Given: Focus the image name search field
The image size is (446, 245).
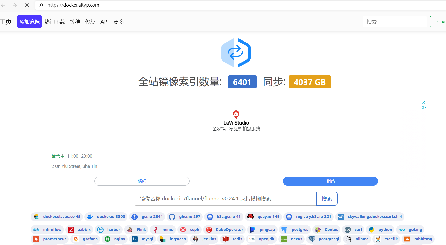Looking at the screenshot, I should [x=225, y=199].
